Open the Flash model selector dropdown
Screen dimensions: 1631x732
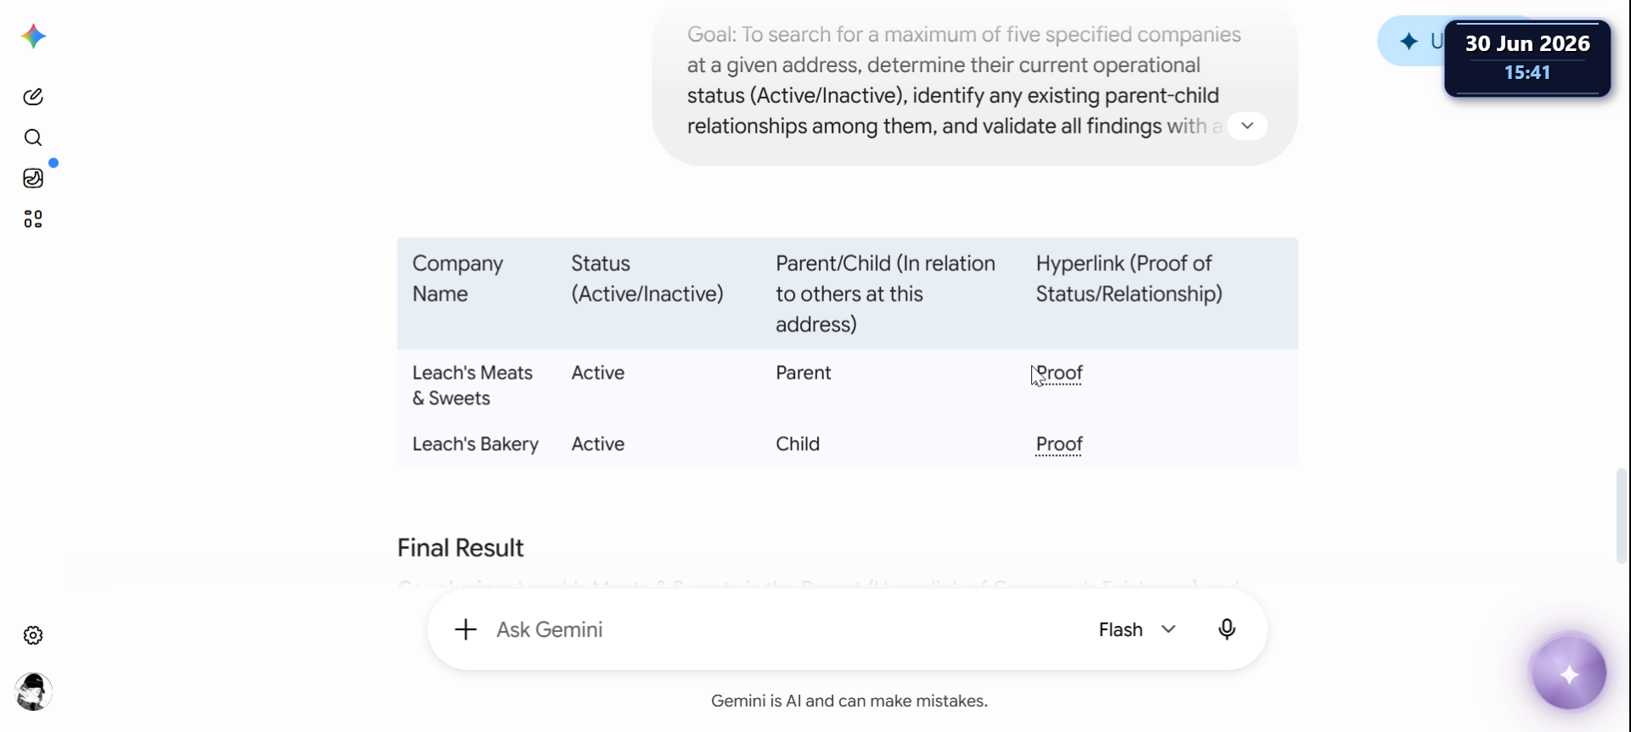pyautogui.click(x=1137, y=629)
